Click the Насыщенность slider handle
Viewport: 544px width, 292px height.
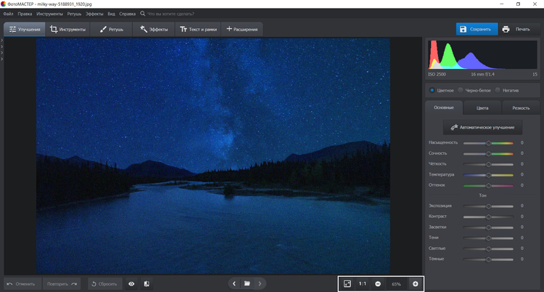coord(489,143)
